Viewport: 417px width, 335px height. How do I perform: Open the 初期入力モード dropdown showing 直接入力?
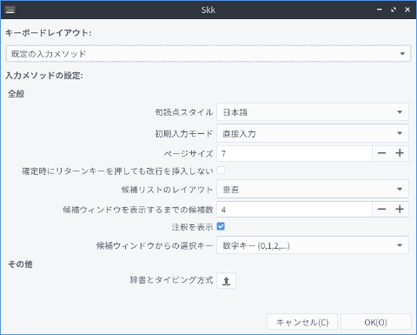click(x=313, y=133)
